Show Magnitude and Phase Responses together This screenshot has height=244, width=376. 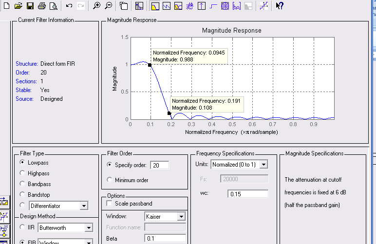178,6
